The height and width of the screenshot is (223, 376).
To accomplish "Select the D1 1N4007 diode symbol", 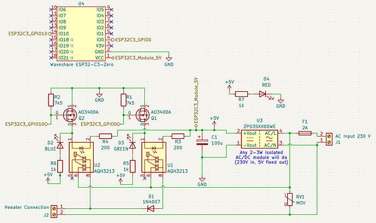I will [151, 209].
